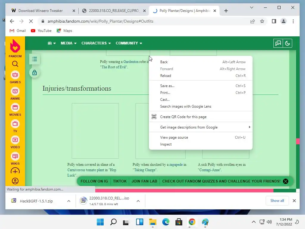Viewport: 305px width, 229px height.
Task: Click the share this page icon
Action: coord(253,21)
